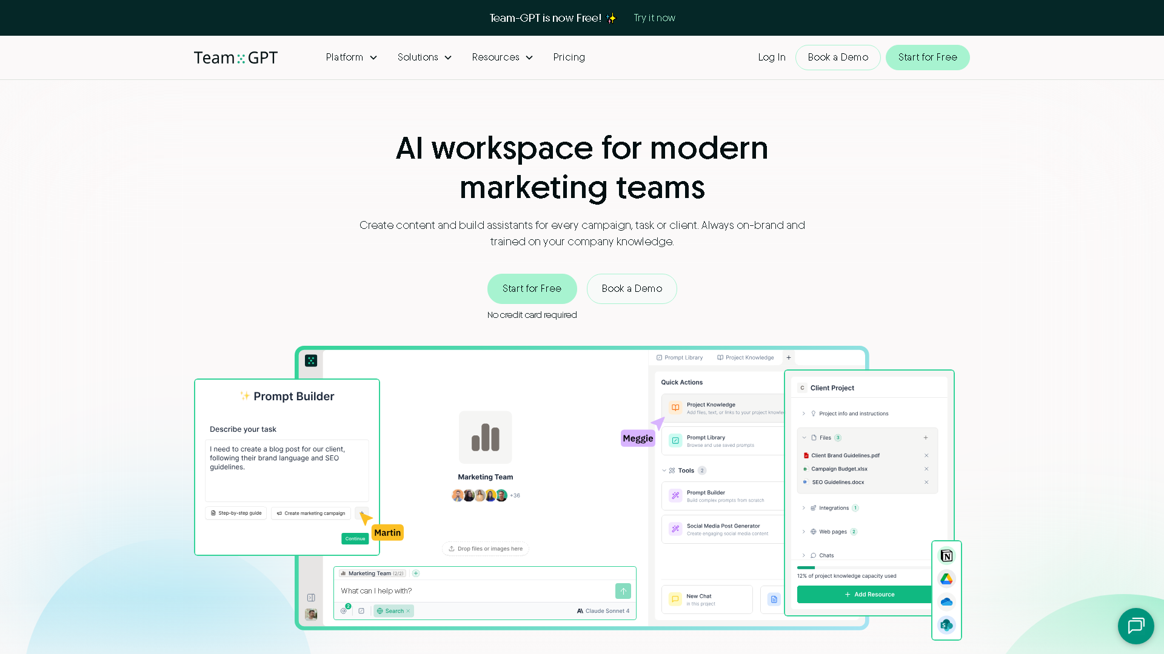Open the Pricing page from the navbar
The image size is (1164, 654).
pyautogui.click(x=569, y=58)
